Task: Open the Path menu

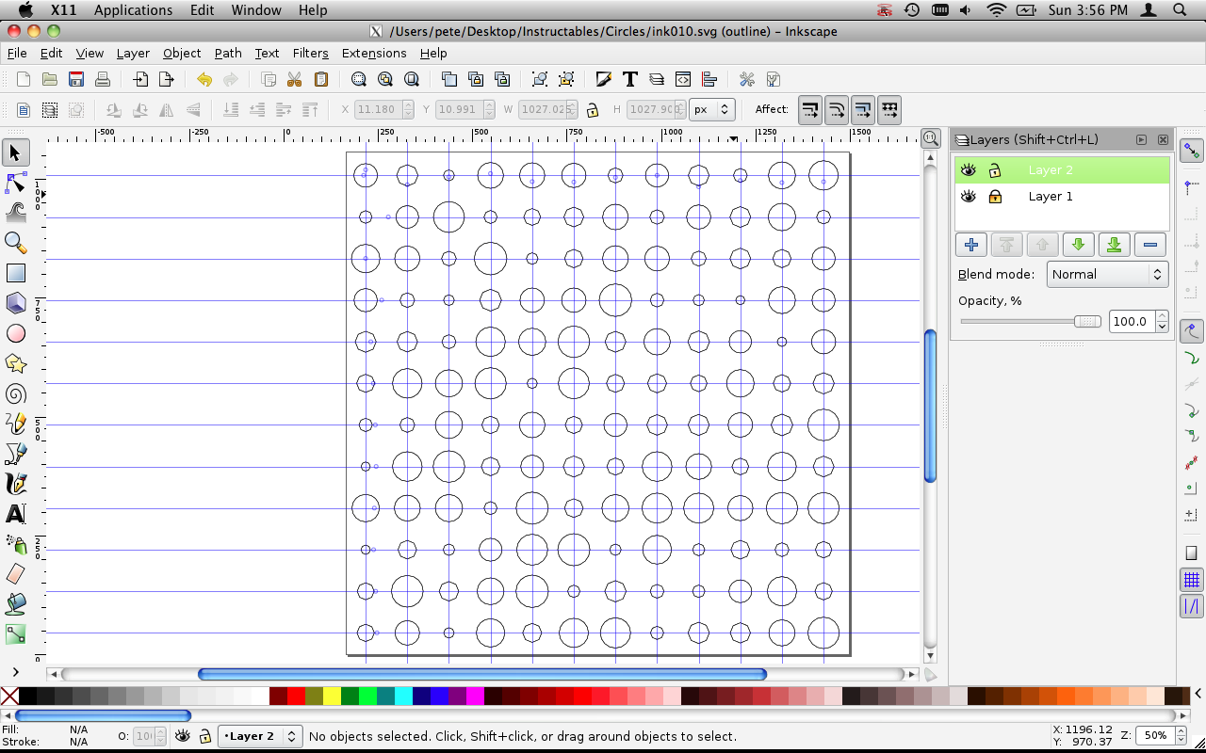Action: click(x=228, y=53)
